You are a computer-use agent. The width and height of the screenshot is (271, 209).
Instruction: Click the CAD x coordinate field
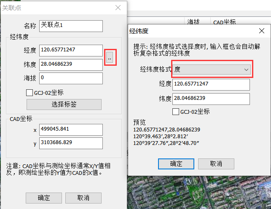click(71, 130)
